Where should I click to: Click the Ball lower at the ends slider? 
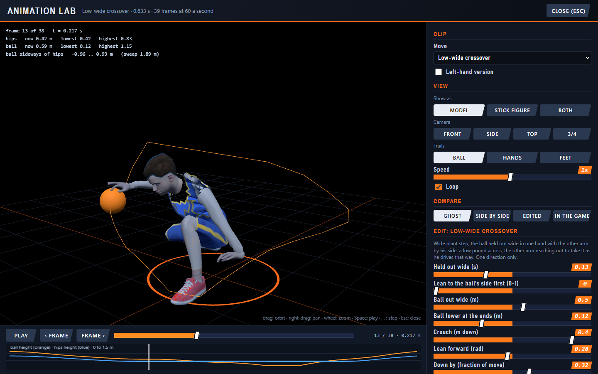pyautogui.click(x=512, y=323)
